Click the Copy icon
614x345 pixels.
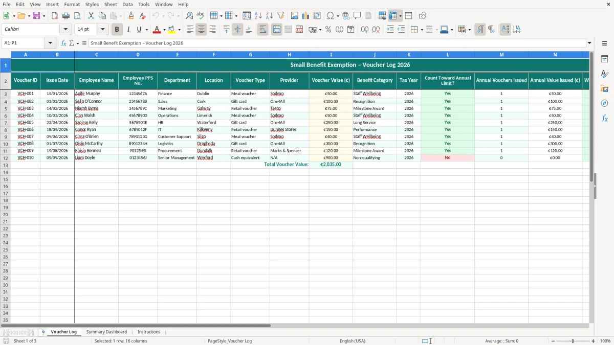102,16
